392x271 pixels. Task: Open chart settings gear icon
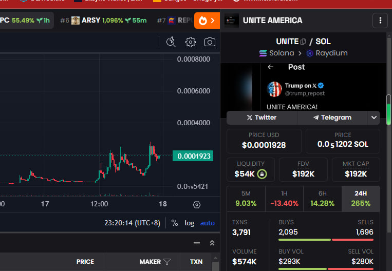tap(191, 42)
